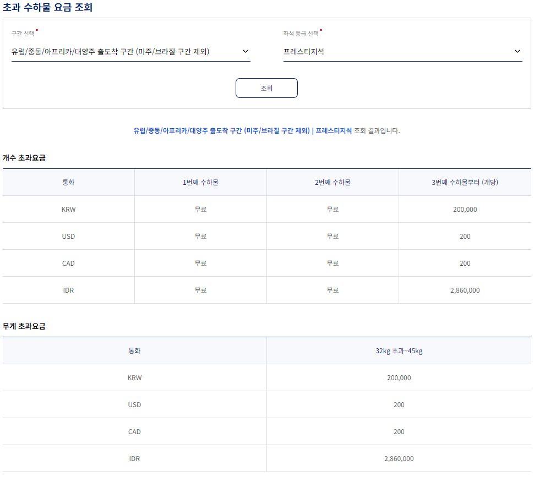Viewport: 534px width, 477px height.
Task: Select the USD currency row
Action: (68, 236)
